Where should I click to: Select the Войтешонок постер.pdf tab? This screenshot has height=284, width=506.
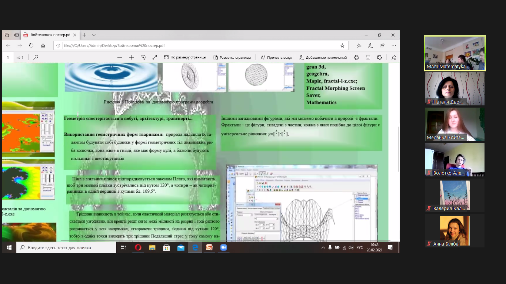click(x=50, y=35)
